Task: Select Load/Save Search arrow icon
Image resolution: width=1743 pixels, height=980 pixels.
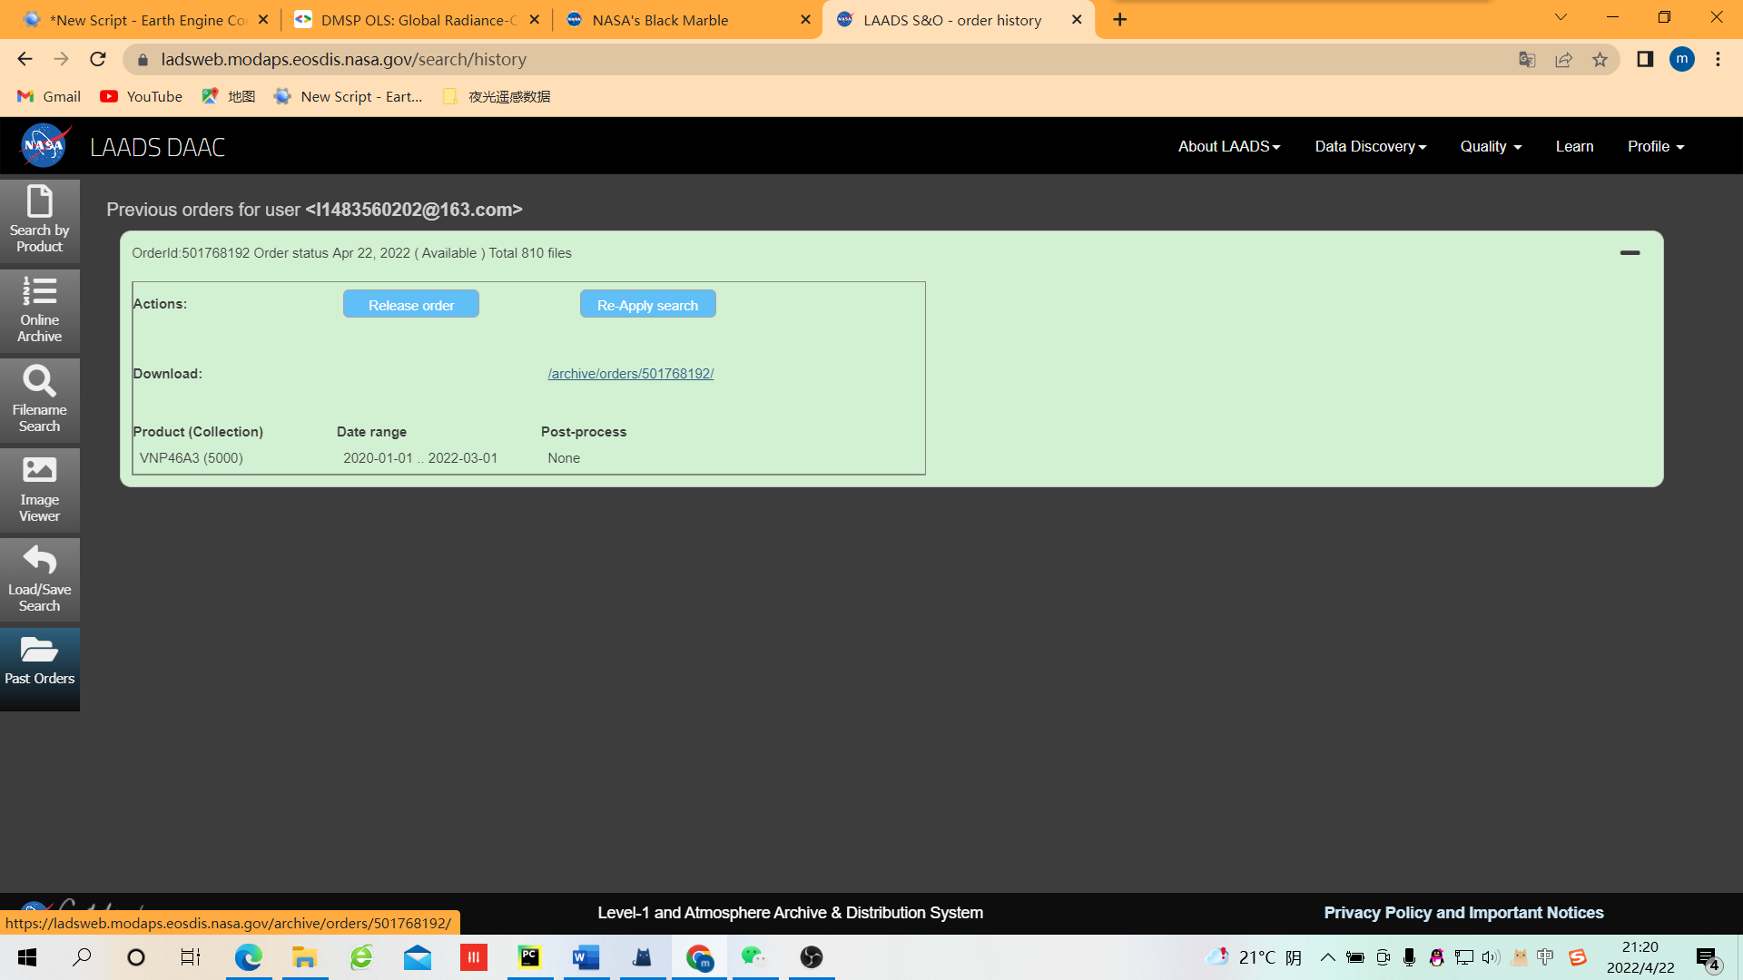Action: pyautogui.click(x=40, y=579)
